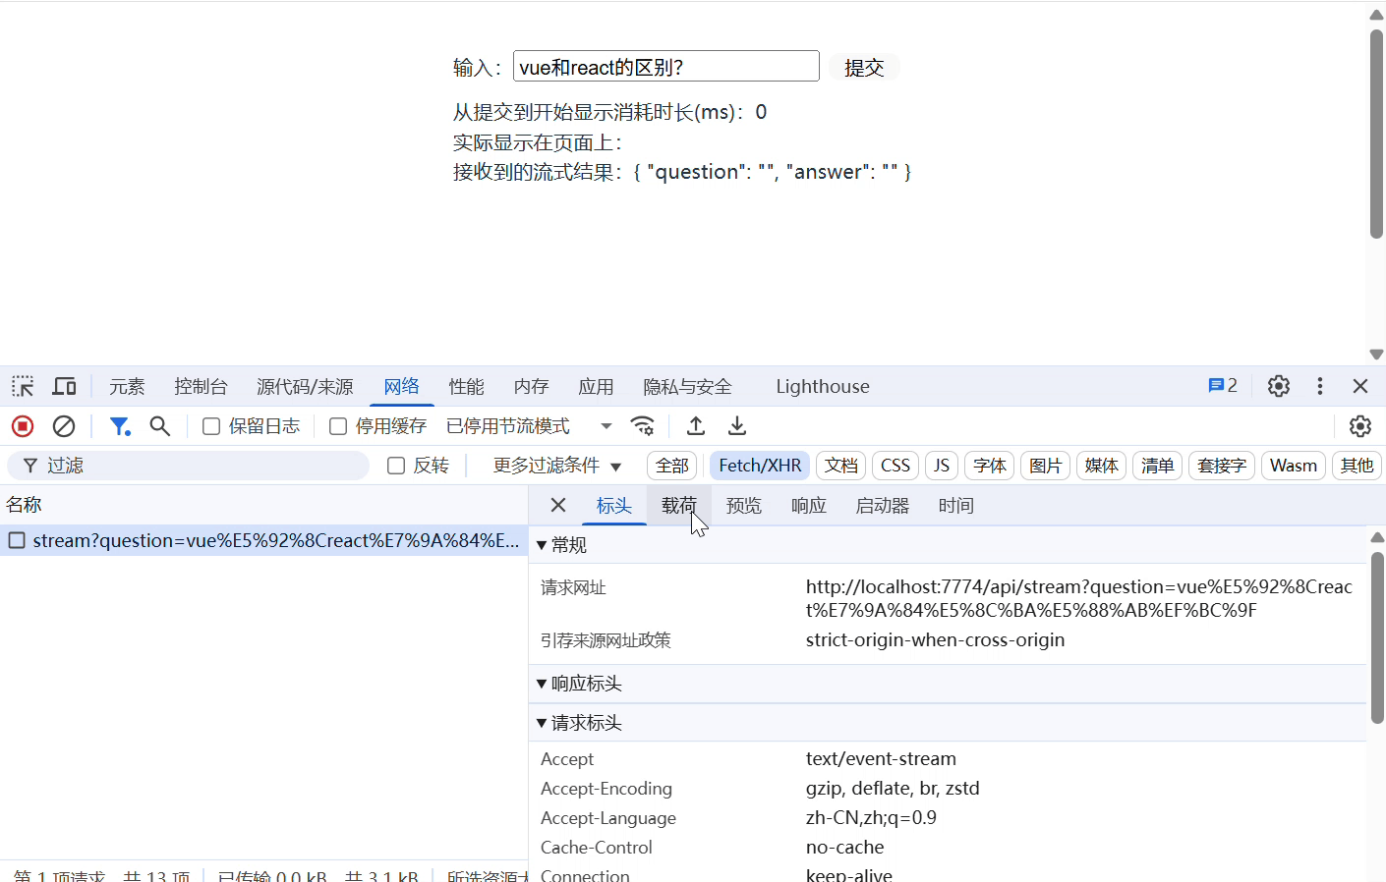Click the filter input field 过滤
Screen dimensions: 1386x882
click(x=187, y=465)
